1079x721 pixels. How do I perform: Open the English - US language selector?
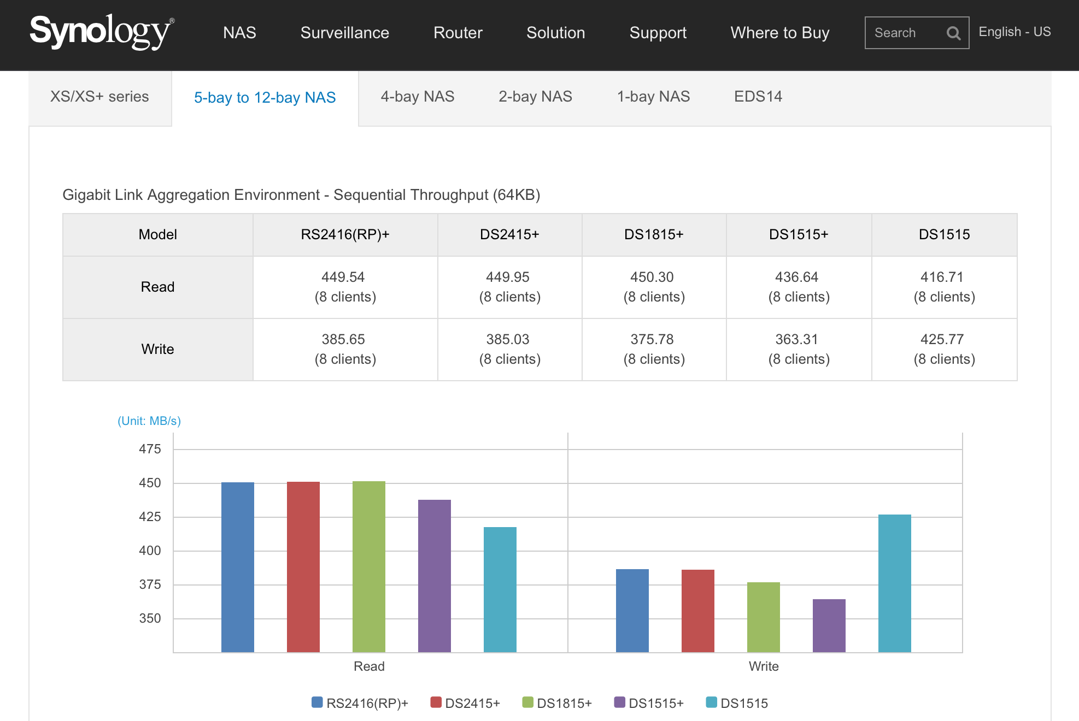point(1015,32)
